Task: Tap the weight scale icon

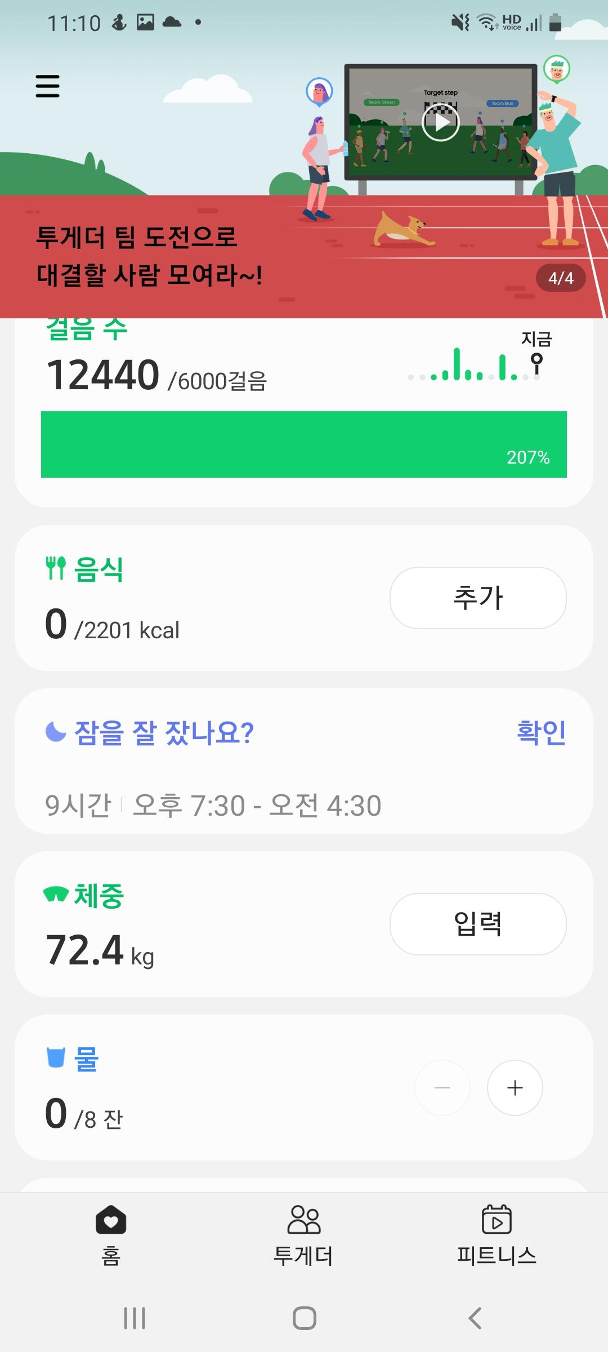Action: coord(56,894)
